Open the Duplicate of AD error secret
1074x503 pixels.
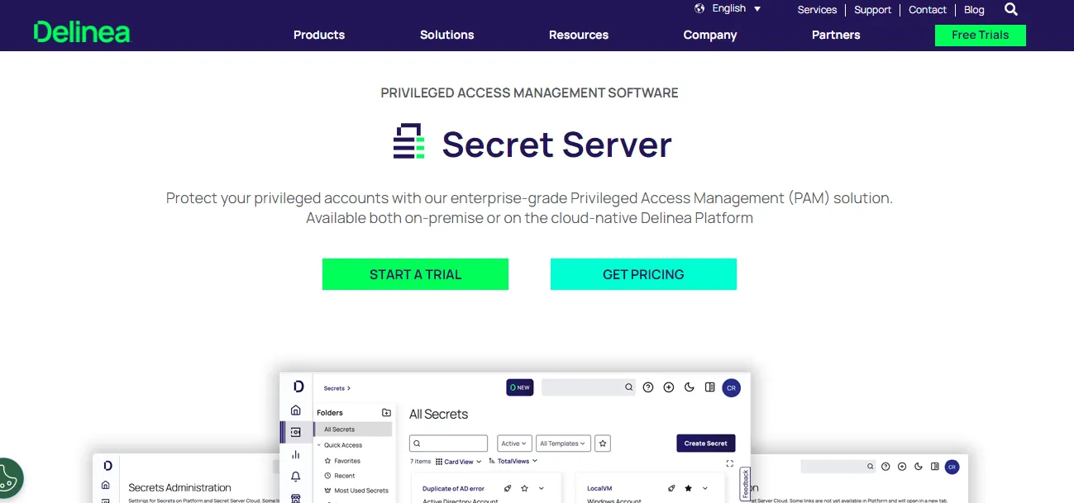pyautogui.click(x=453, y=489)
